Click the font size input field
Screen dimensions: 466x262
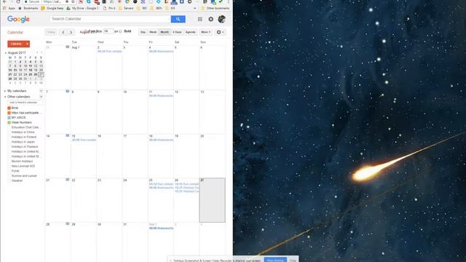point(108,31)
